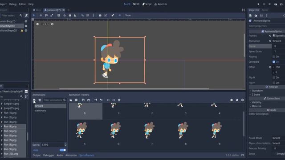Expand the Material section
This screenshot has width=285, height=160.
tap(256, 106)
